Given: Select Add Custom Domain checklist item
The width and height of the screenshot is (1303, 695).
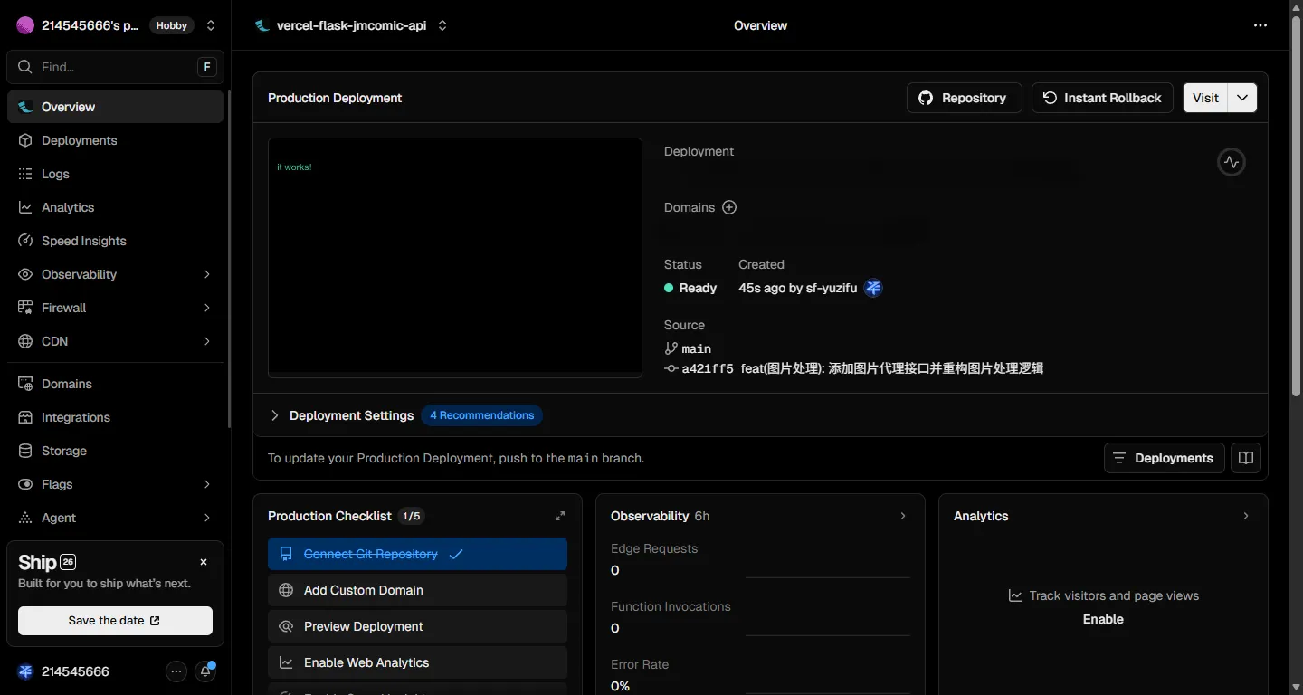Looking at the screenshot, I should tap(417, 590).
